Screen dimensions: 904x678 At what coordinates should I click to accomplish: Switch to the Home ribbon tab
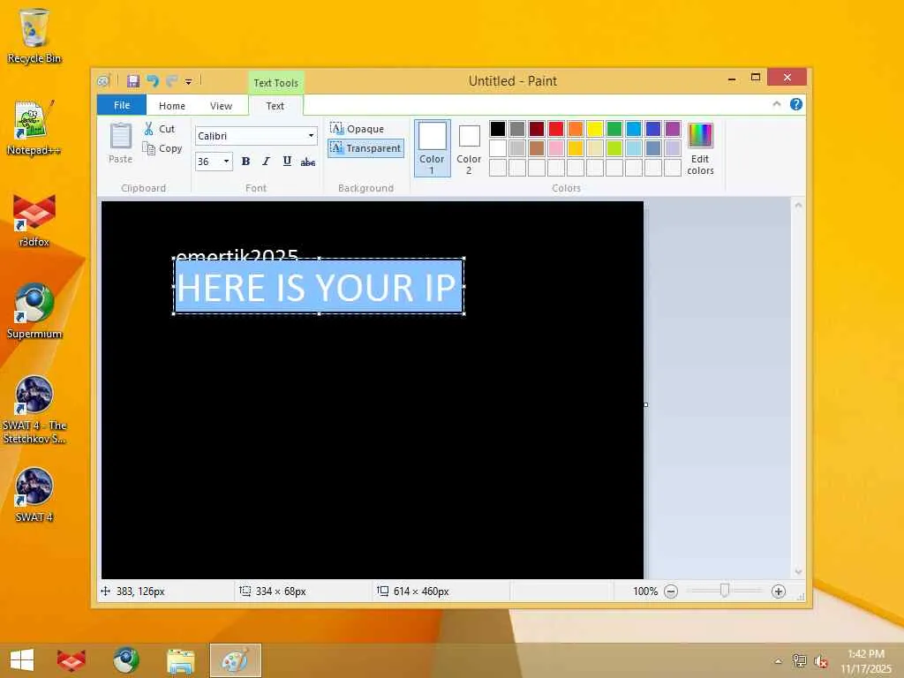[172, 106]
